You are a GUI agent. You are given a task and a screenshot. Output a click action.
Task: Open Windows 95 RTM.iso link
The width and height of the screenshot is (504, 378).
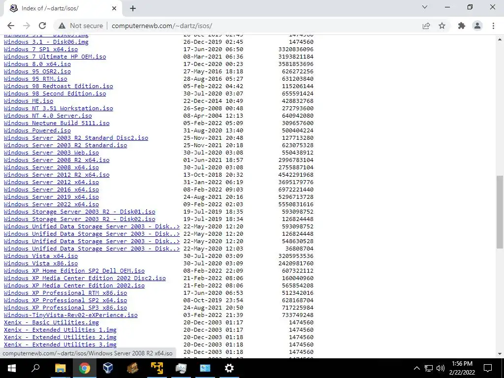[x=35, y=79]
